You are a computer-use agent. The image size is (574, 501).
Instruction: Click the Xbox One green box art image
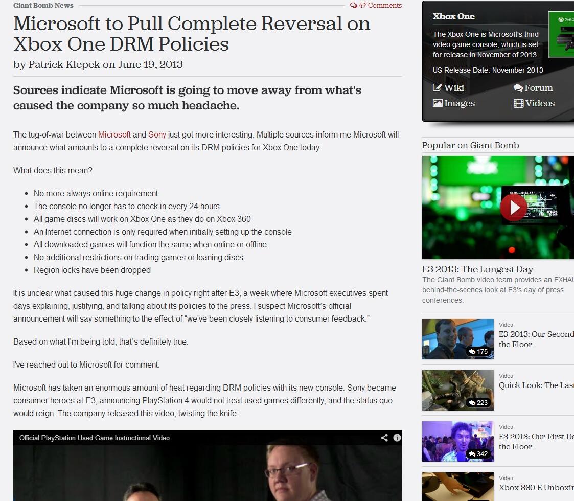tap(561, 34)
